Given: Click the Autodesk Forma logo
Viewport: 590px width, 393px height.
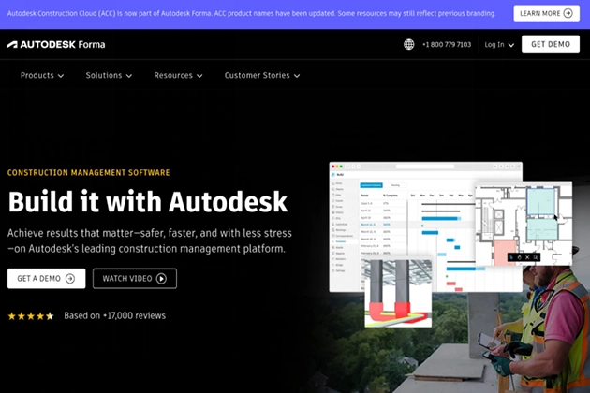Looking at the screenshot, I should (56, 44).
